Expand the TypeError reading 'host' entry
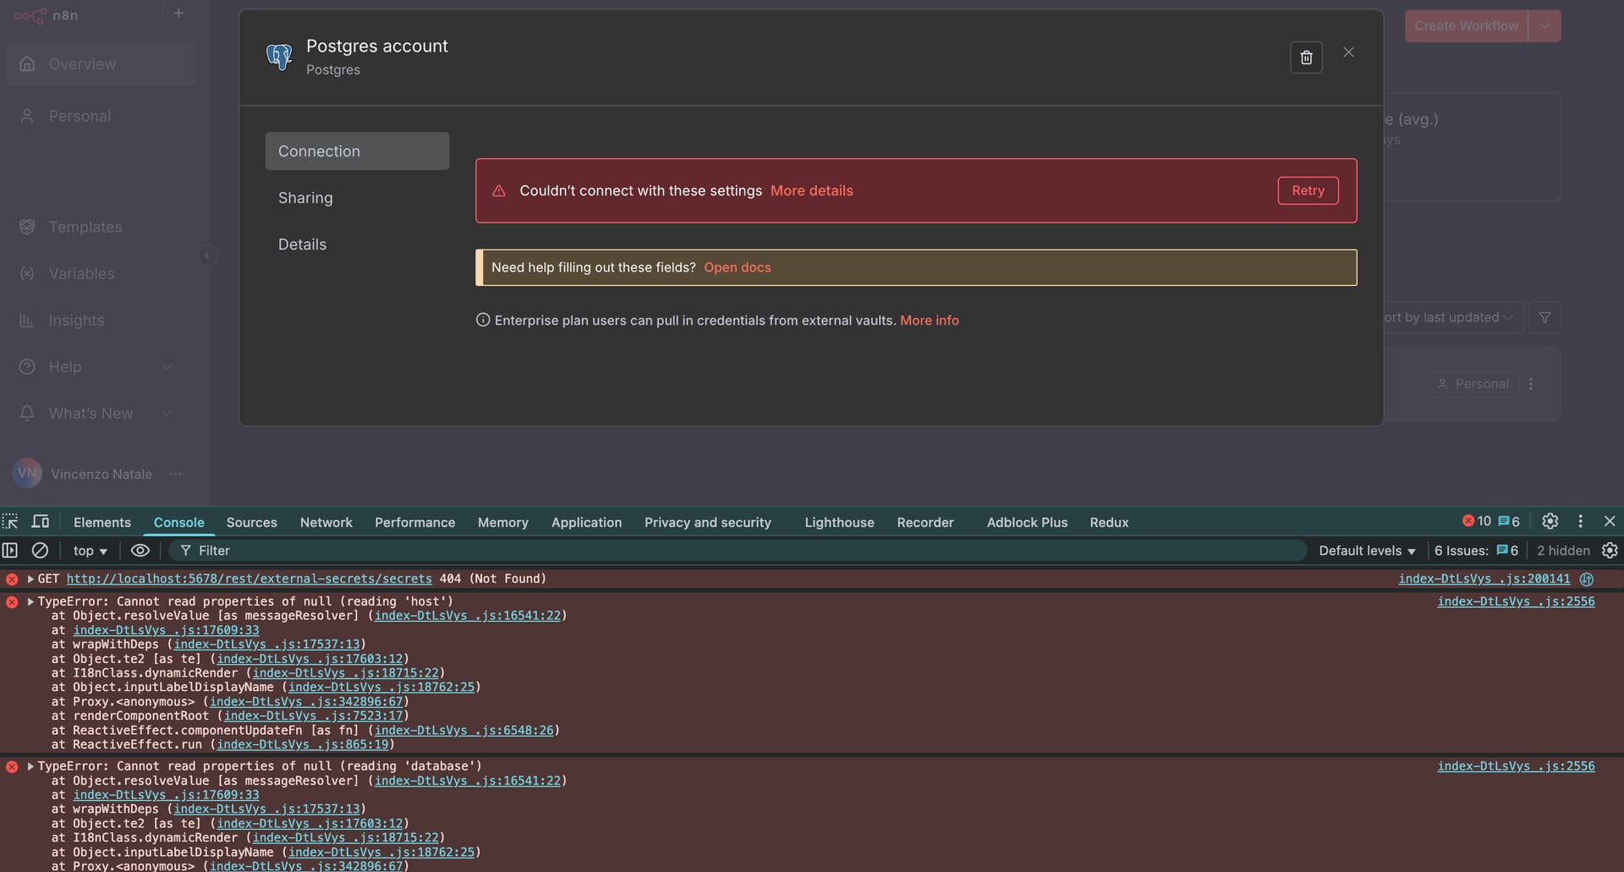1624x872 pixels. (30, 601)
